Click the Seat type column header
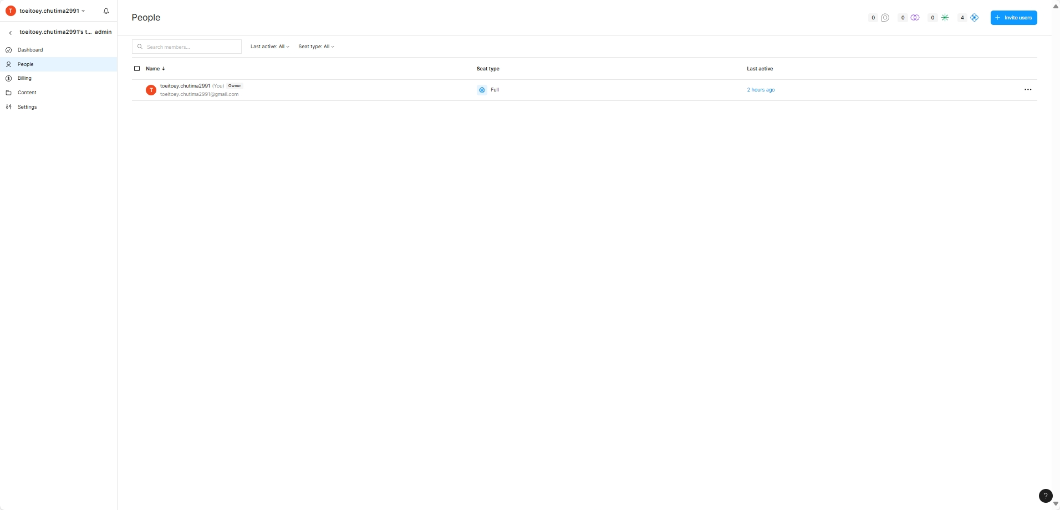The width and height of the screenshot is (1060, 510). pos(488,69)
